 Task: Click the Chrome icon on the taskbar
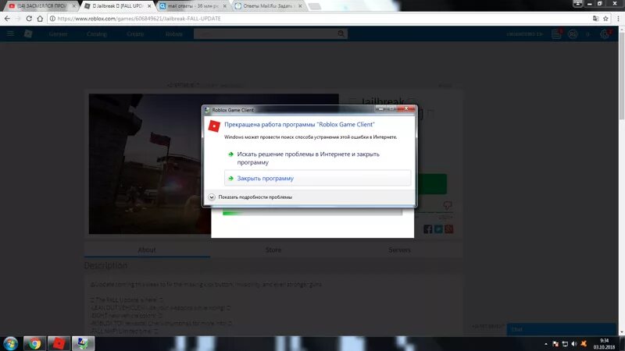point(34,343)
